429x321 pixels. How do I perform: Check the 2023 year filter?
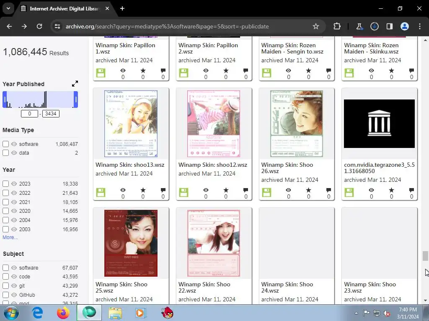pos(6,184)
